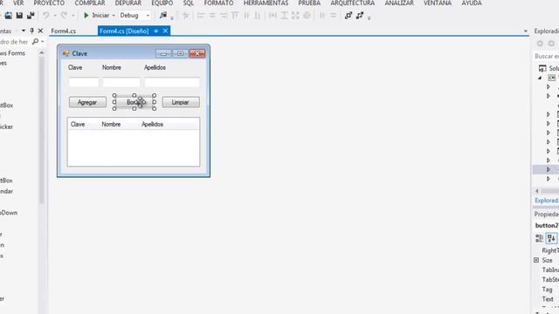Click the Bring to Front icon

coord(349,16)
